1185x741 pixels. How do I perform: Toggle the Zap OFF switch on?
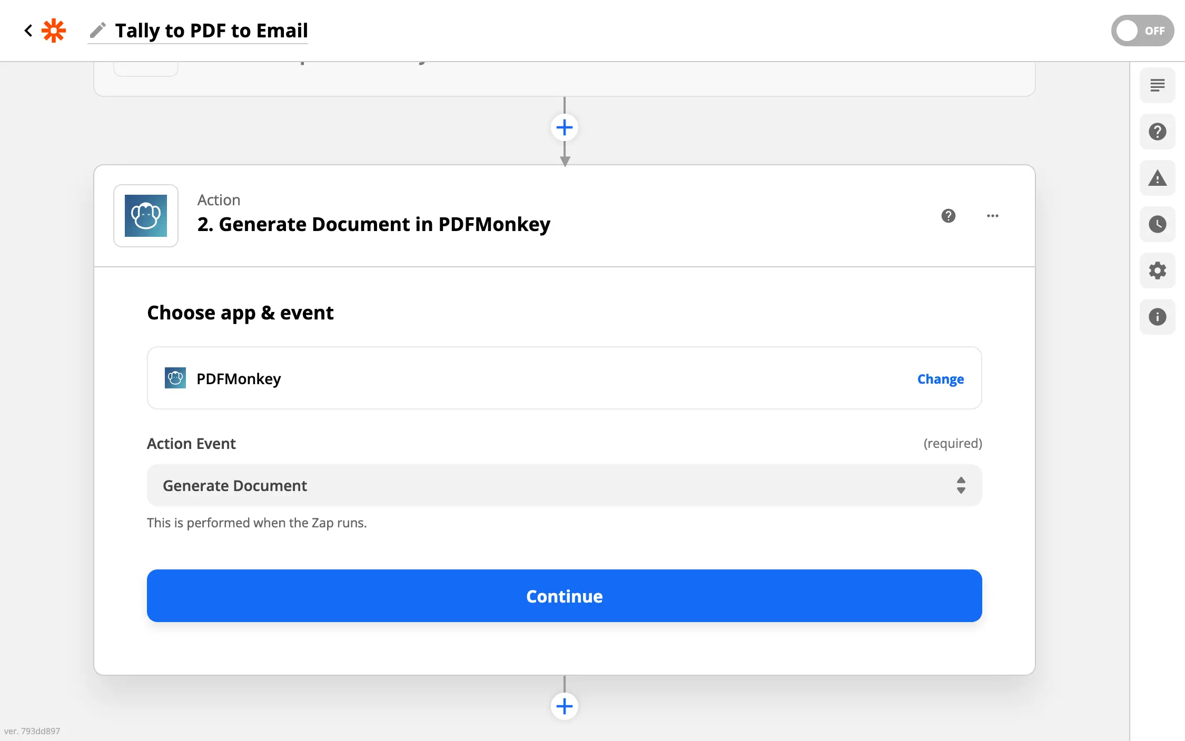click(1142, 31)
